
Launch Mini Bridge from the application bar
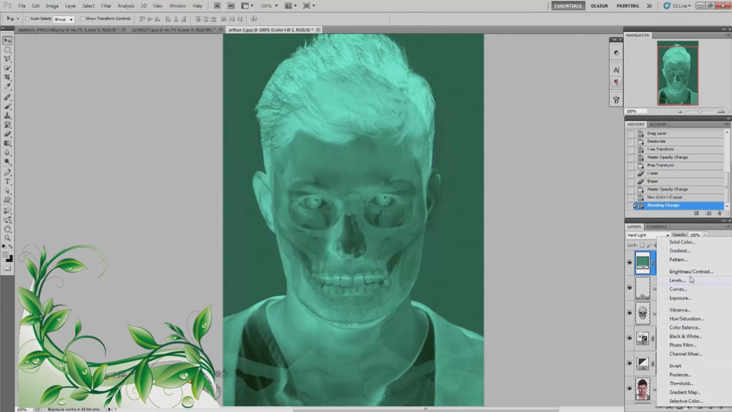[x=231, y=6]
